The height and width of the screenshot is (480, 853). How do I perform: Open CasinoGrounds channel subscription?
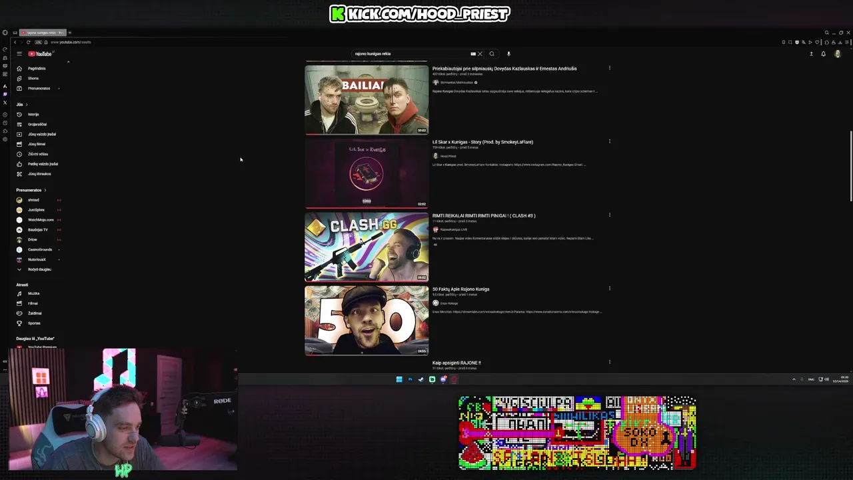pos(39,249)
